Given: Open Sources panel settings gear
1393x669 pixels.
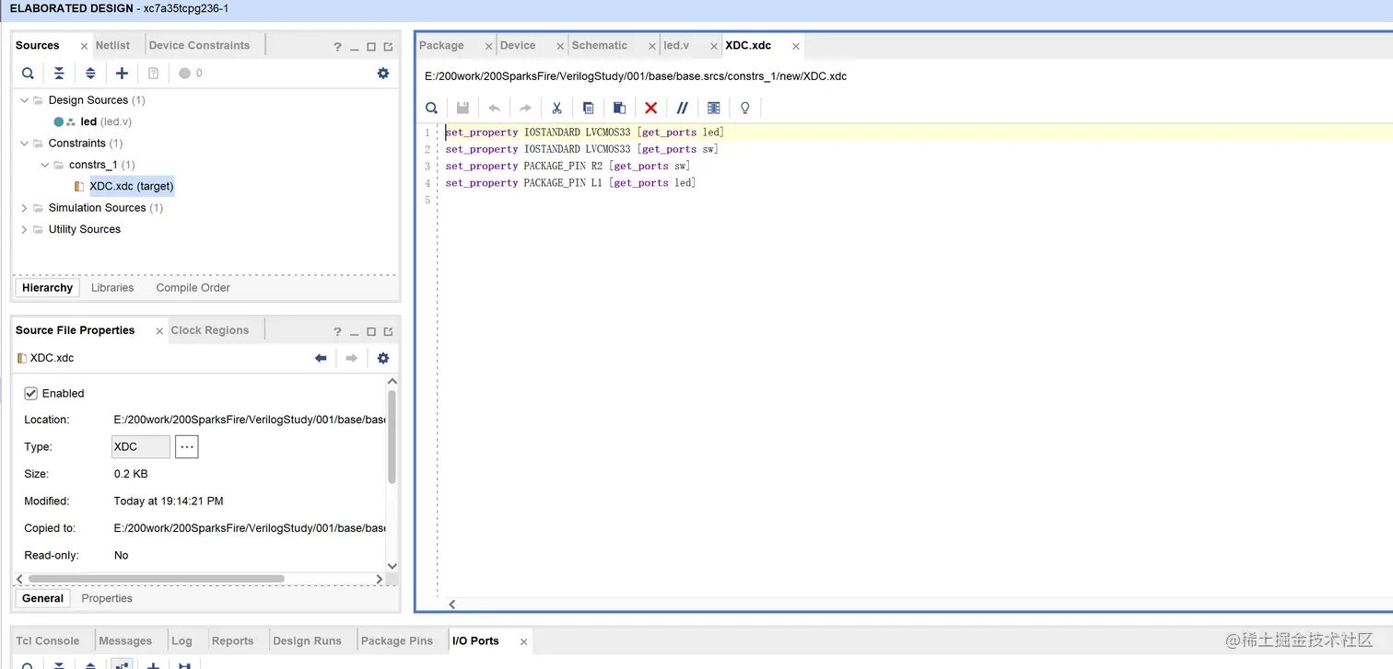Looking at the screenshot, I should click(383, 74).
